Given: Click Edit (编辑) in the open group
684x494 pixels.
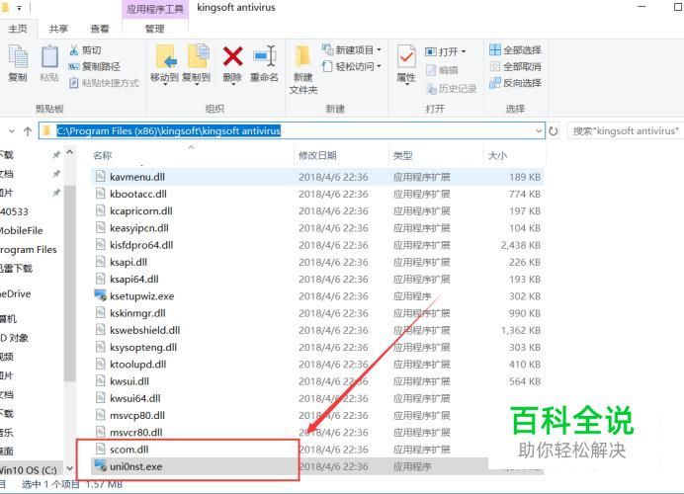Looking at the screenshot, I should (442, 70).
